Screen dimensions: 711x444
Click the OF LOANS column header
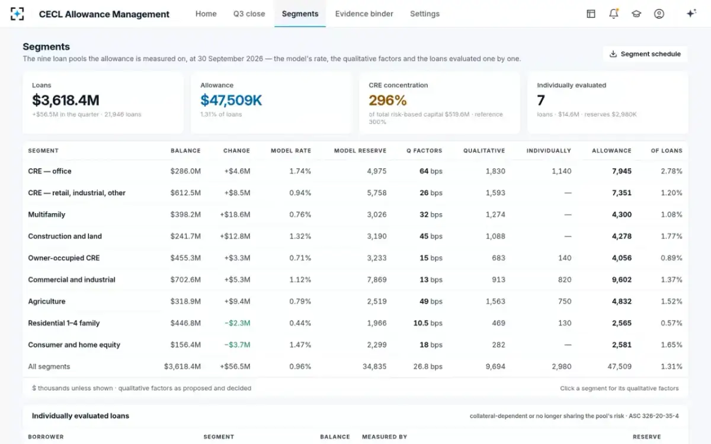coord(667,151)
